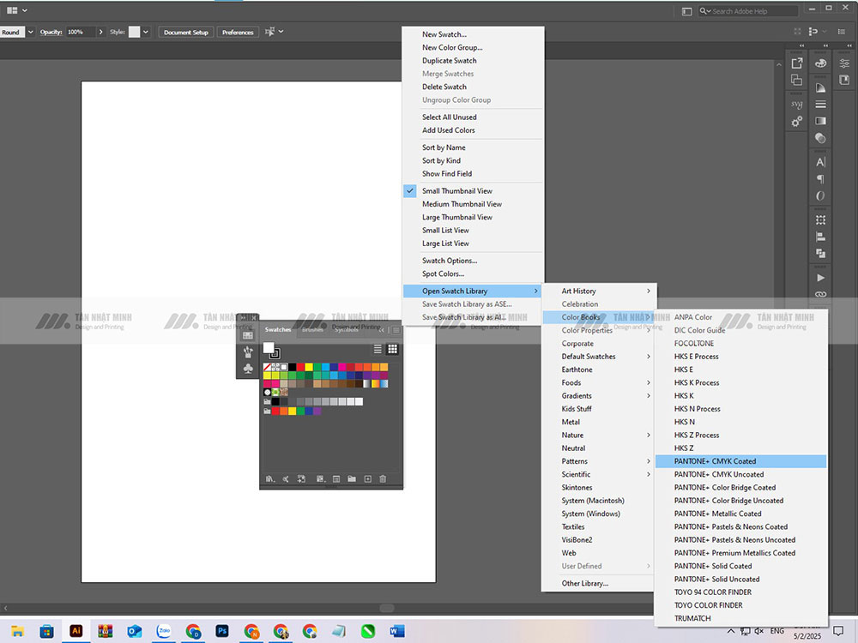This screenshot has width=858, height=643.
Task: Choose Select All Unused
Action: tap(474, 117)
